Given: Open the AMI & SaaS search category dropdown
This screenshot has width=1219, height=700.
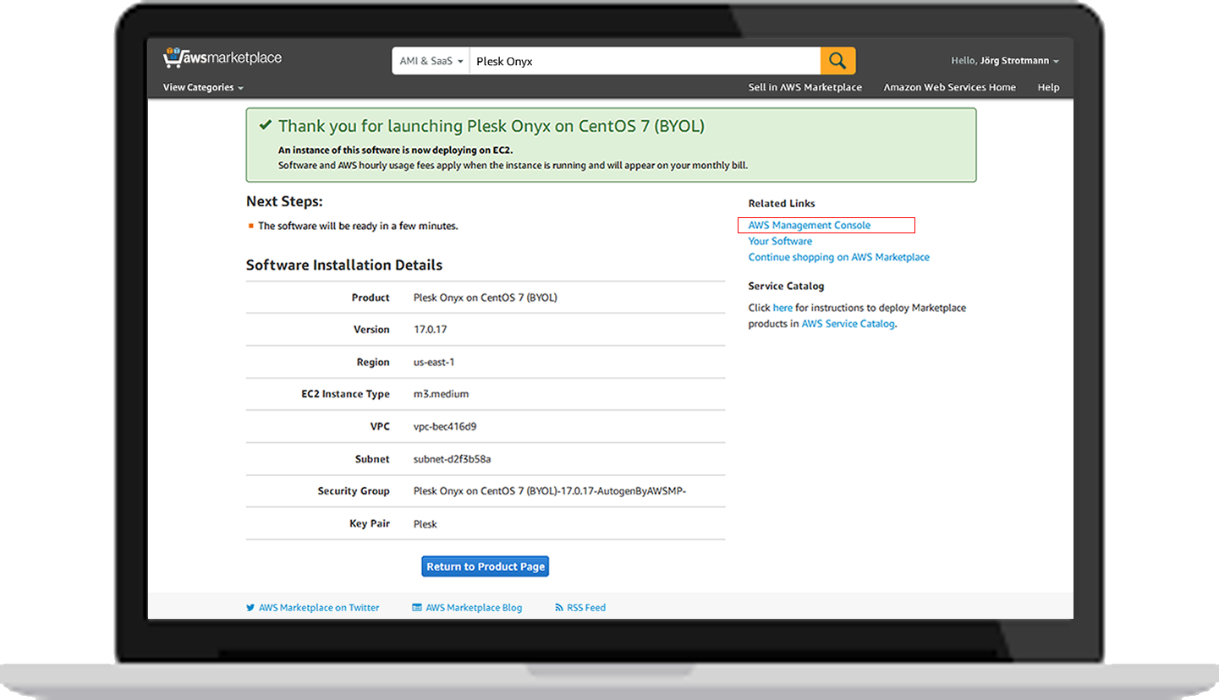Looking at the screenshot, I should pos(431,61).
